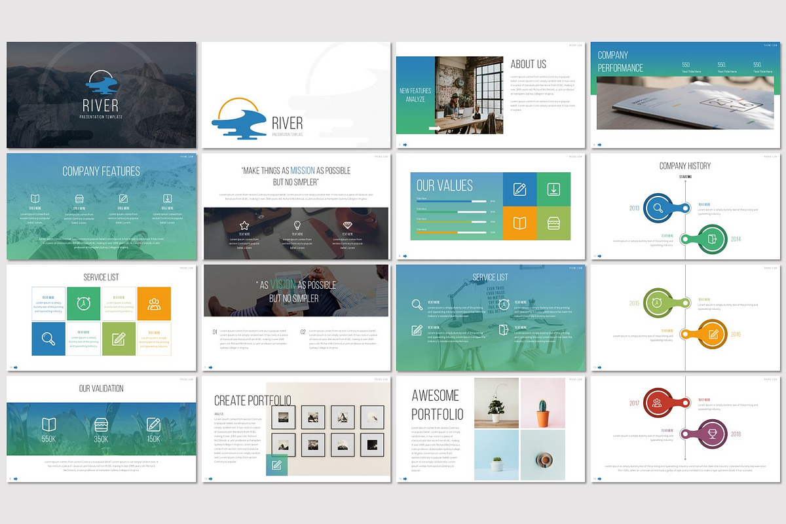Click the book icon on the 2014 green marker
Viewport: 786px width, 524px height.
tap(712, 239)
